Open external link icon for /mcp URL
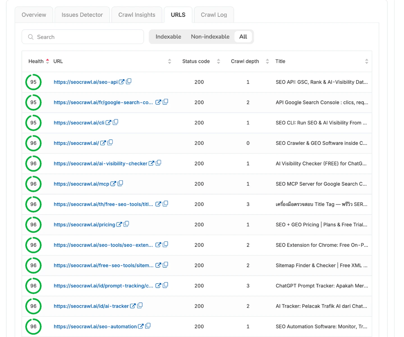404x337 pixels. [113, 184]
